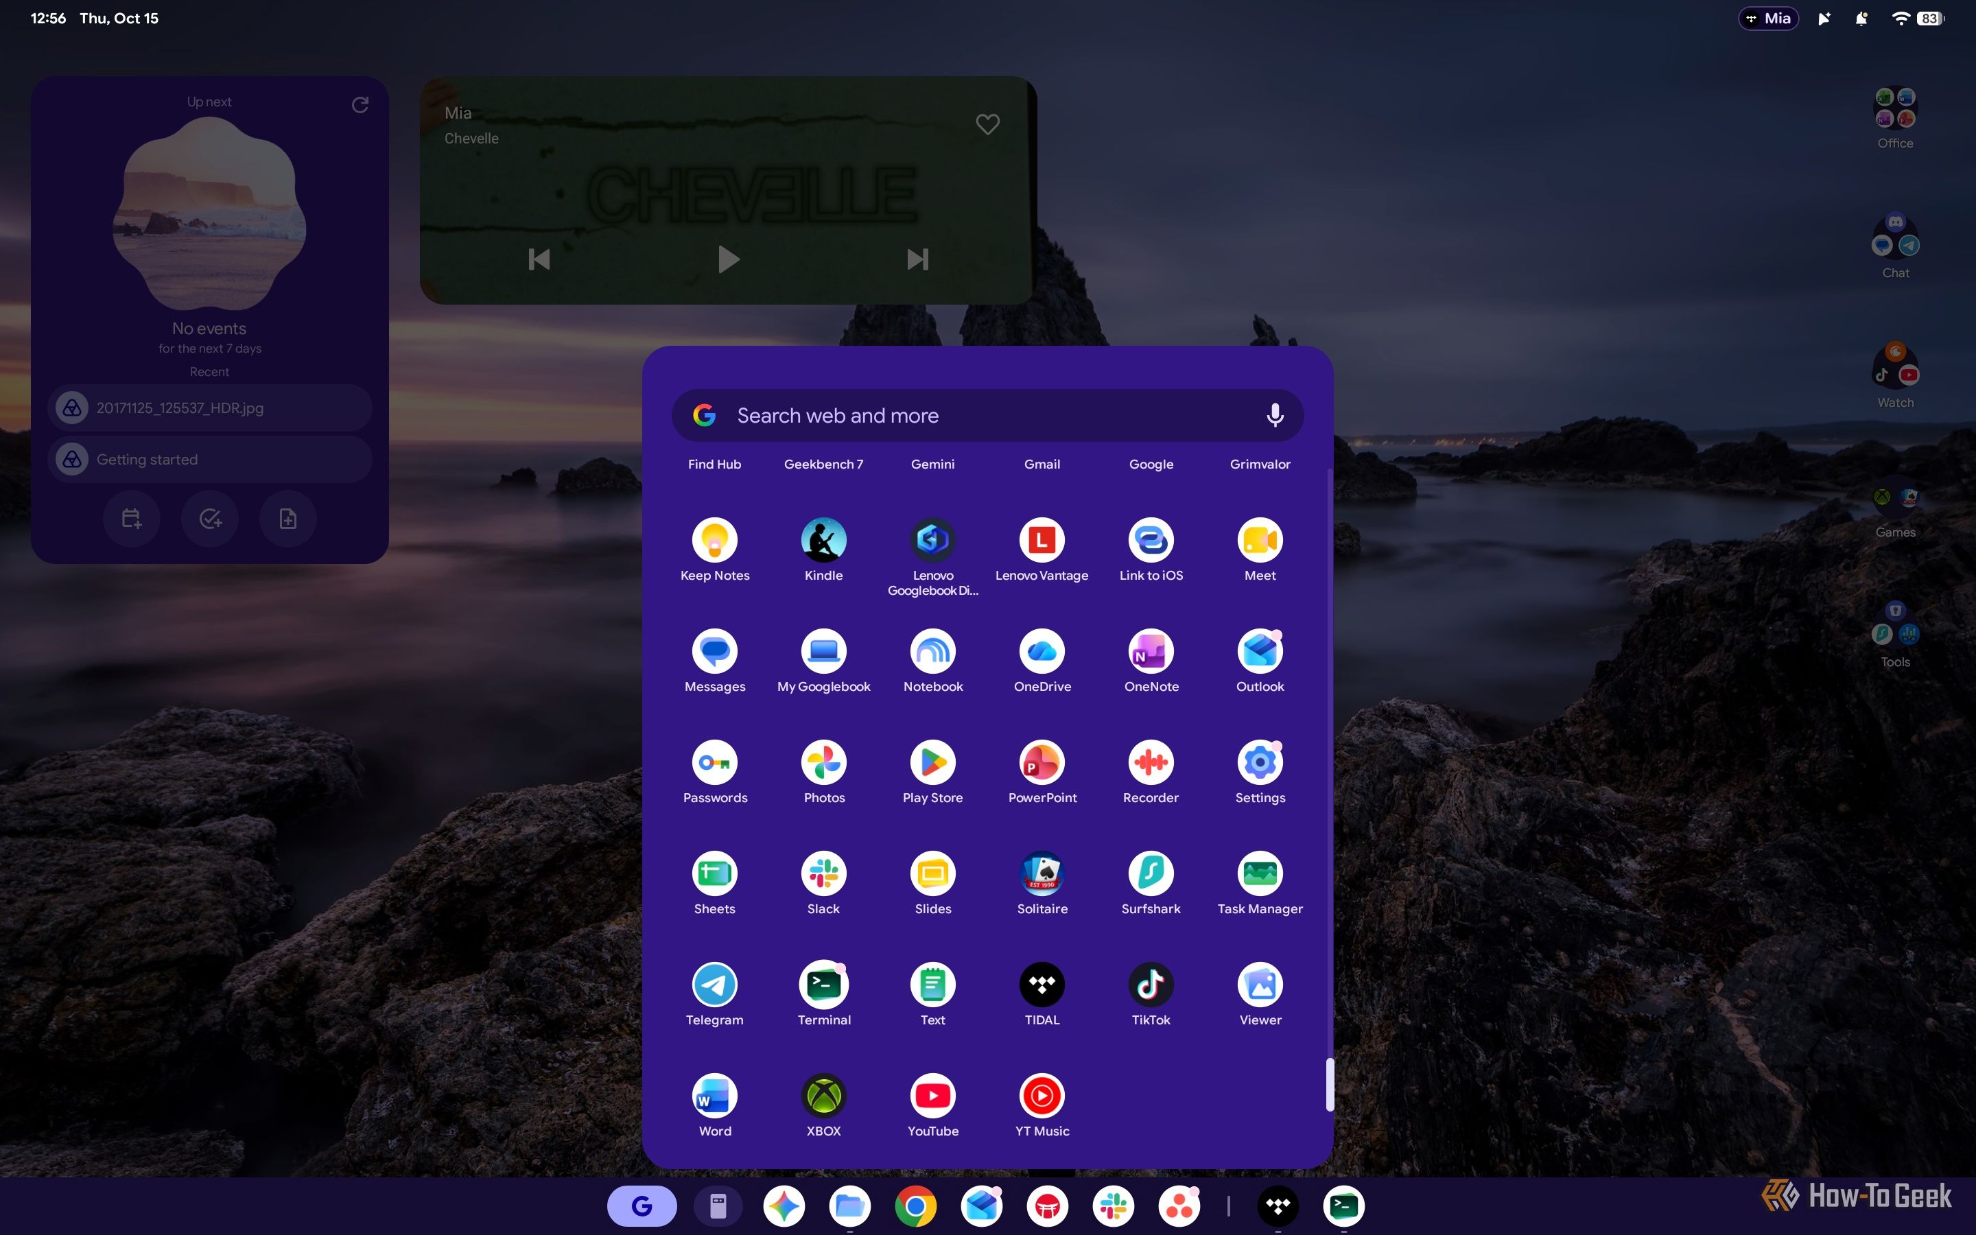1976x1235 pixels.
Task: Open the Link to iOS app
Action: pos(1151,540)
